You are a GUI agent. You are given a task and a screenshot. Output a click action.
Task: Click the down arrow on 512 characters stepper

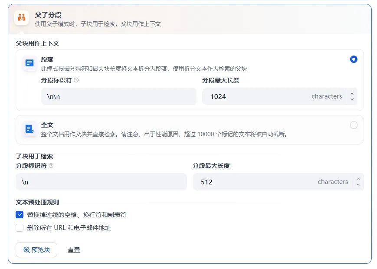pyautogui.click(x=357, y=184)
